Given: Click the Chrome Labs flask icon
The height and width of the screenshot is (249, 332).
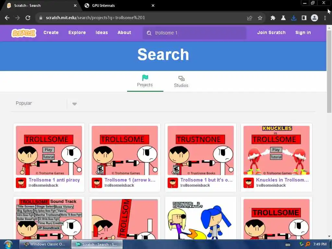Looking at the screenshot, I should 283,18.
